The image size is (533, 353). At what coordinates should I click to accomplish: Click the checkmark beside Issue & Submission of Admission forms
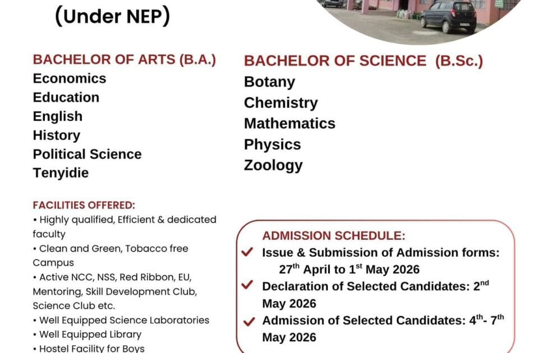pos(247,253)
